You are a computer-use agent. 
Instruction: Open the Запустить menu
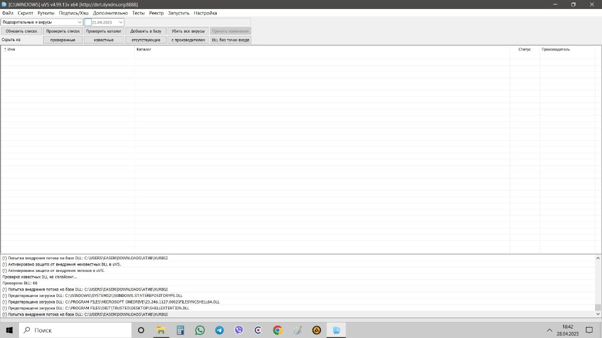coord(179,13)
